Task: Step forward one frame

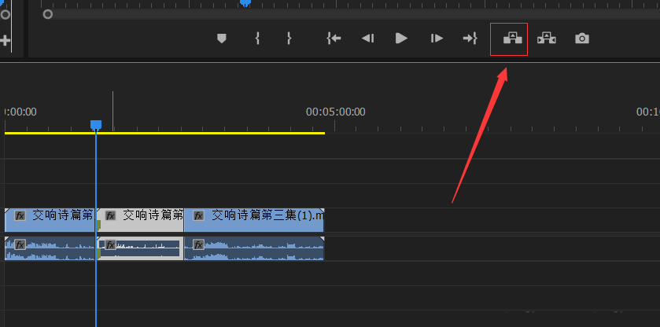Action: tap(437, 39)
